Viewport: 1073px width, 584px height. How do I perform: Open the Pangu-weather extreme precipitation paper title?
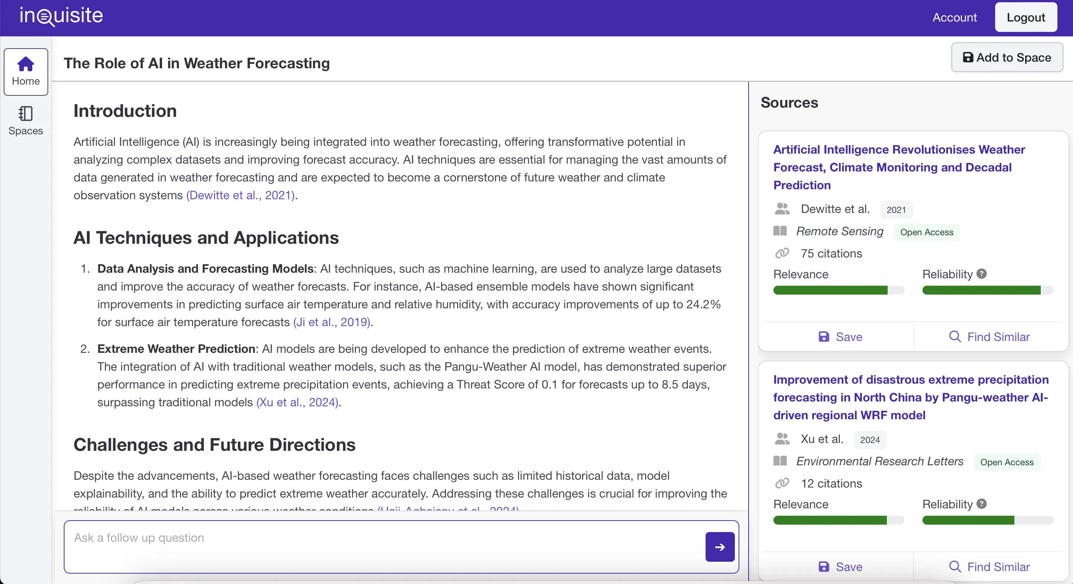pyautogui.click(x=910, y=397)
